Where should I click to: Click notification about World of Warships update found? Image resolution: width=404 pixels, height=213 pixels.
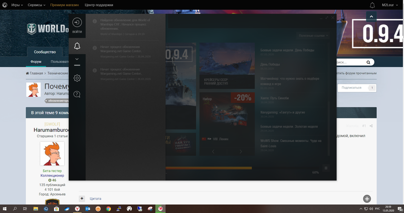(x=125, y=27)
